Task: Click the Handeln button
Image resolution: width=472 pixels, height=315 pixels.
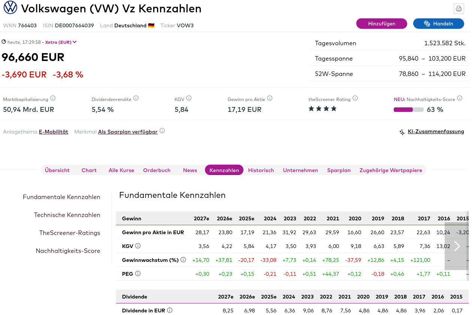Action: pyautogui.click(x=438, y=24)
